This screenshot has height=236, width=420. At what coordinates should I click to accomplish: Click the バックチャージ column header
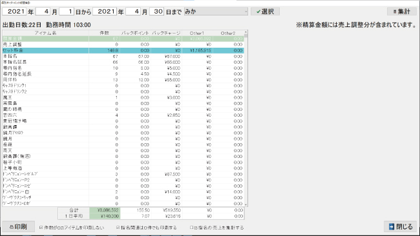tap(166, 33)
